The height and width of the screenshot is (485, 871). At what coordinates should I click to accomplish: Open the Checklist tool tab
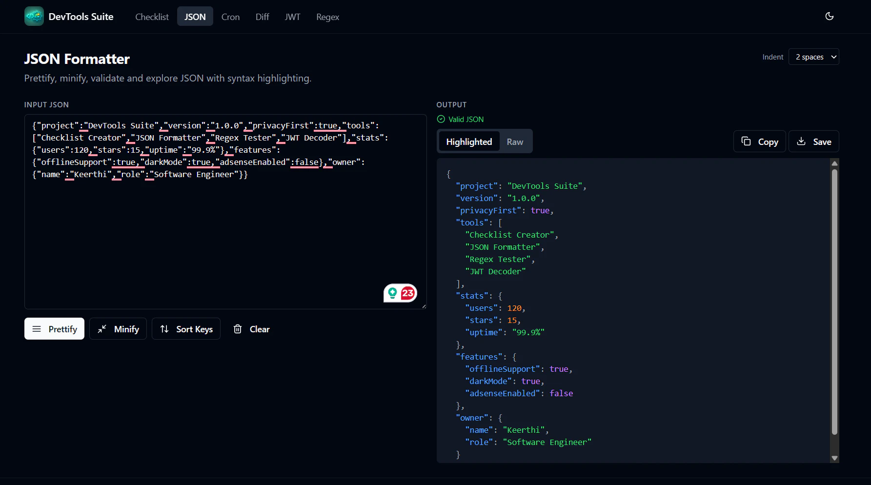[x=152, y=17]
